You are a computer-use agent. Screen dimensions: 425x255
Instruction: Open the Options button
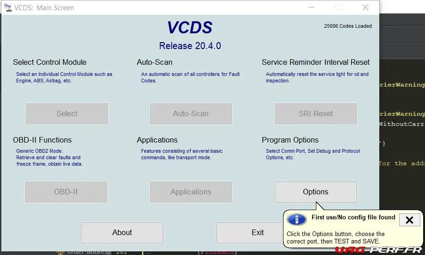[315, 192]
